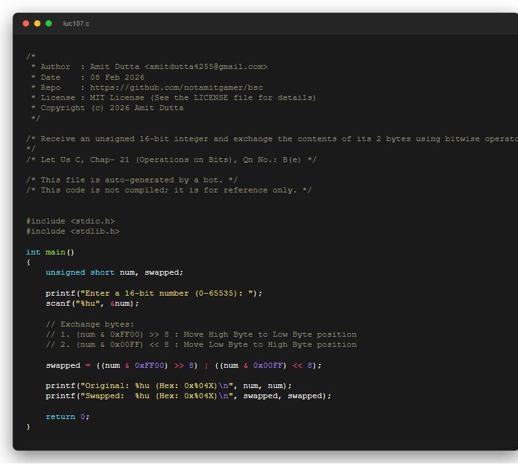The width and height of the screenshot is (518, 464).
Task: Click the 'return 0;' statement
Action: [x=68, y=417]
